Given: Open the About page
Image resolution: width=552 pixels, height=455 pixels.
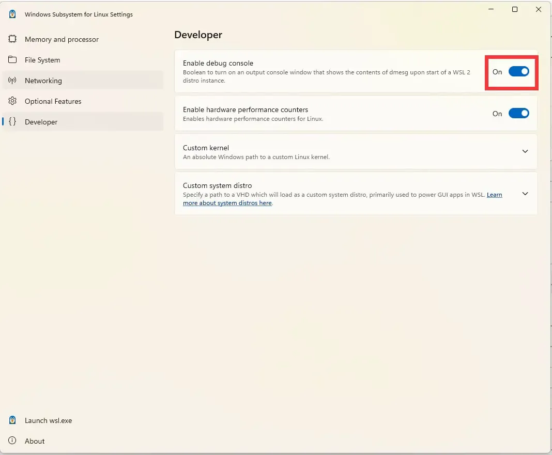Looking at the screenshot, I should pos(35,441).
